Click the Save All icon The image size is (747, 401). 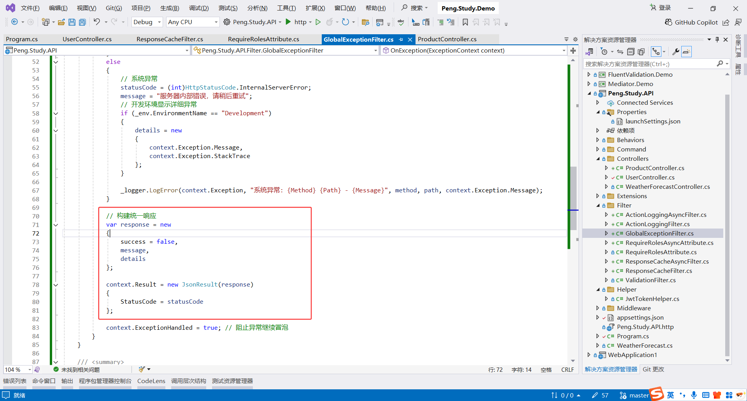(x=82, y=22)
